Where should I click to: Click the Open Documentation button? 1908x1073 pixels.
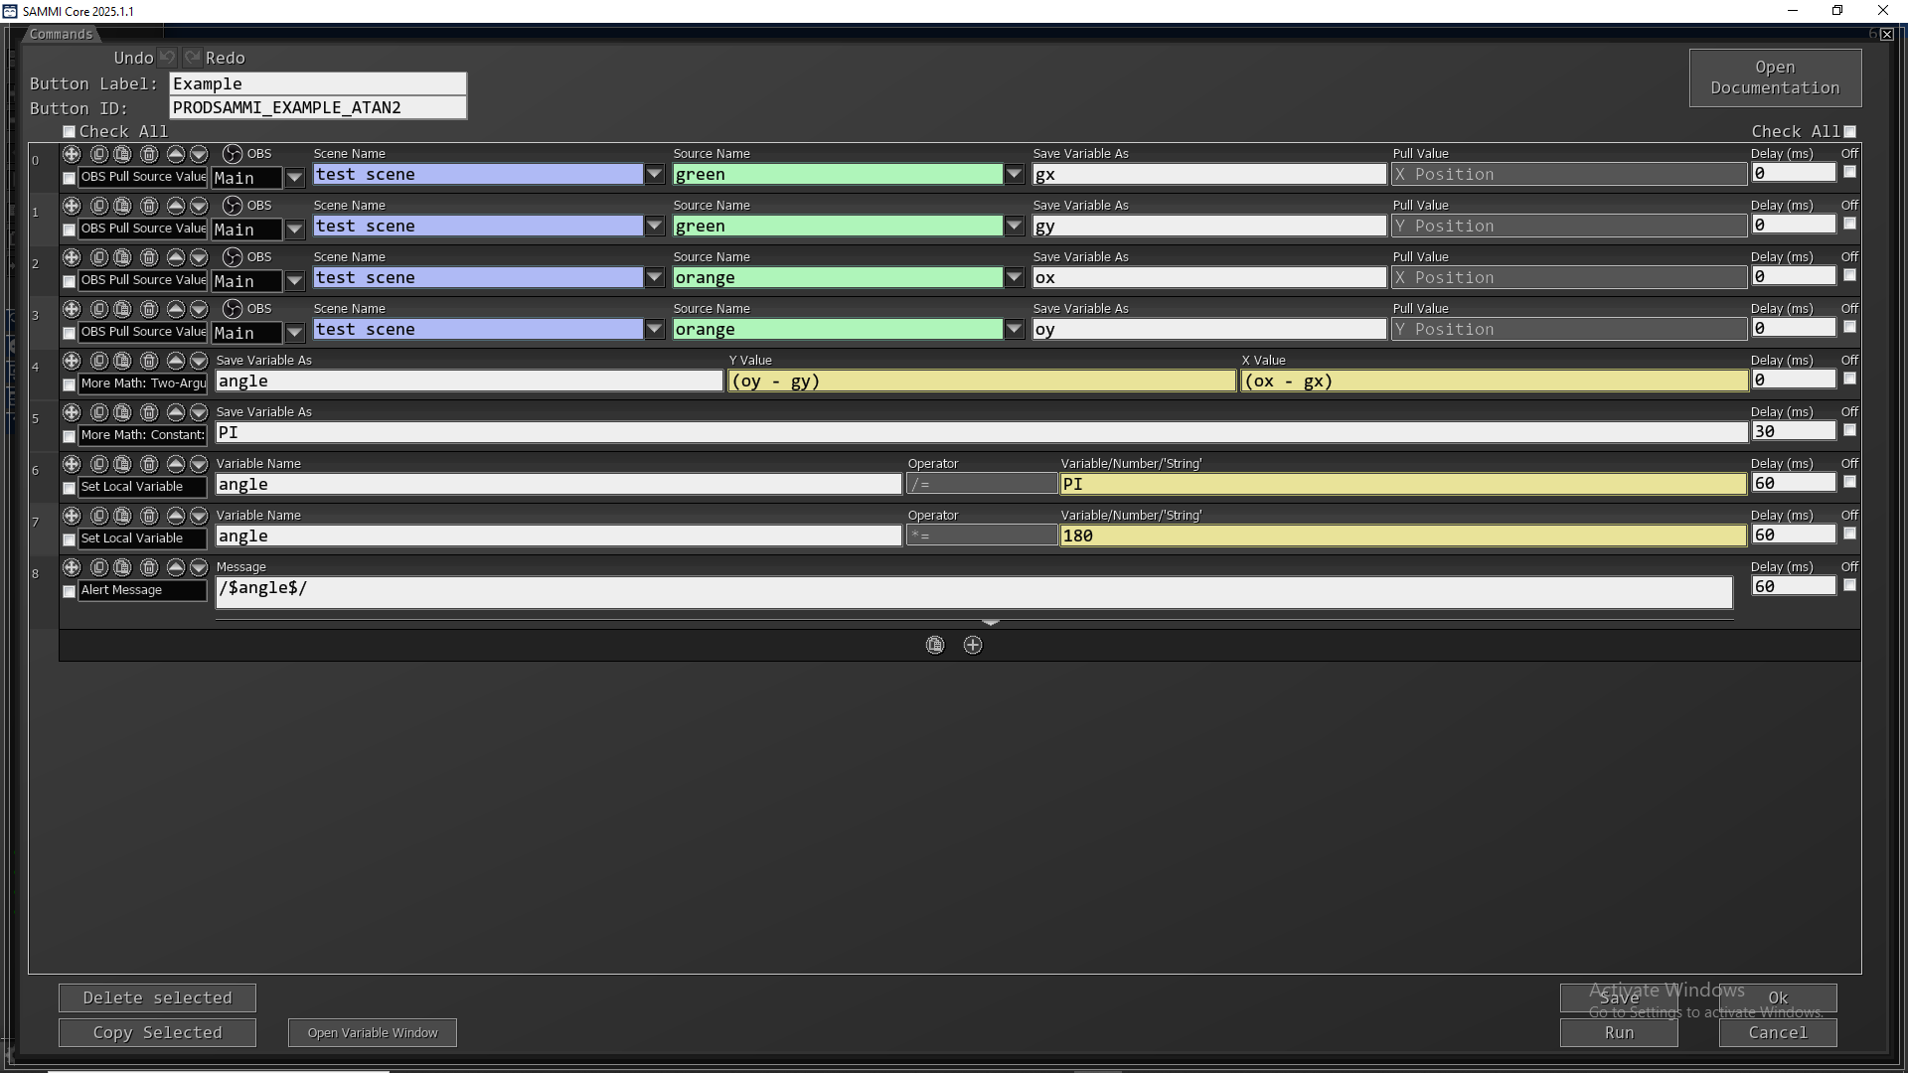coord(1775,77)
